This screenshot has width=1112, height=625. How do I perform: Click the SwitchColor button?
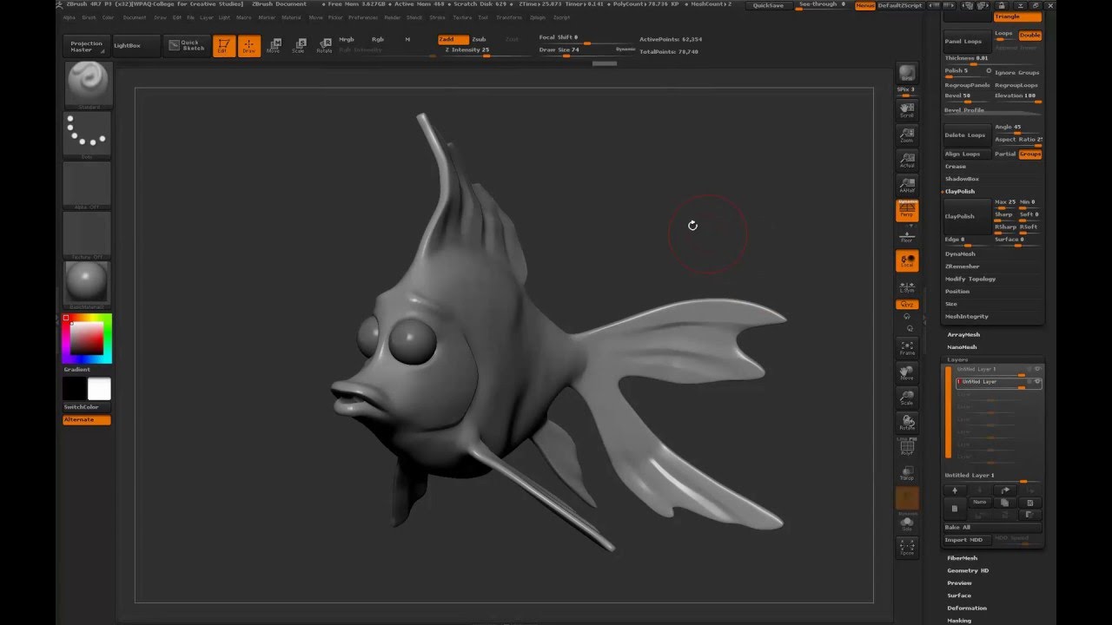click(87, 407)
